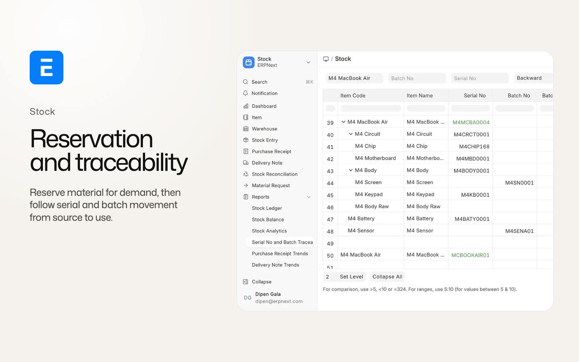Click the Material Request arrow icon

point(246,186)
